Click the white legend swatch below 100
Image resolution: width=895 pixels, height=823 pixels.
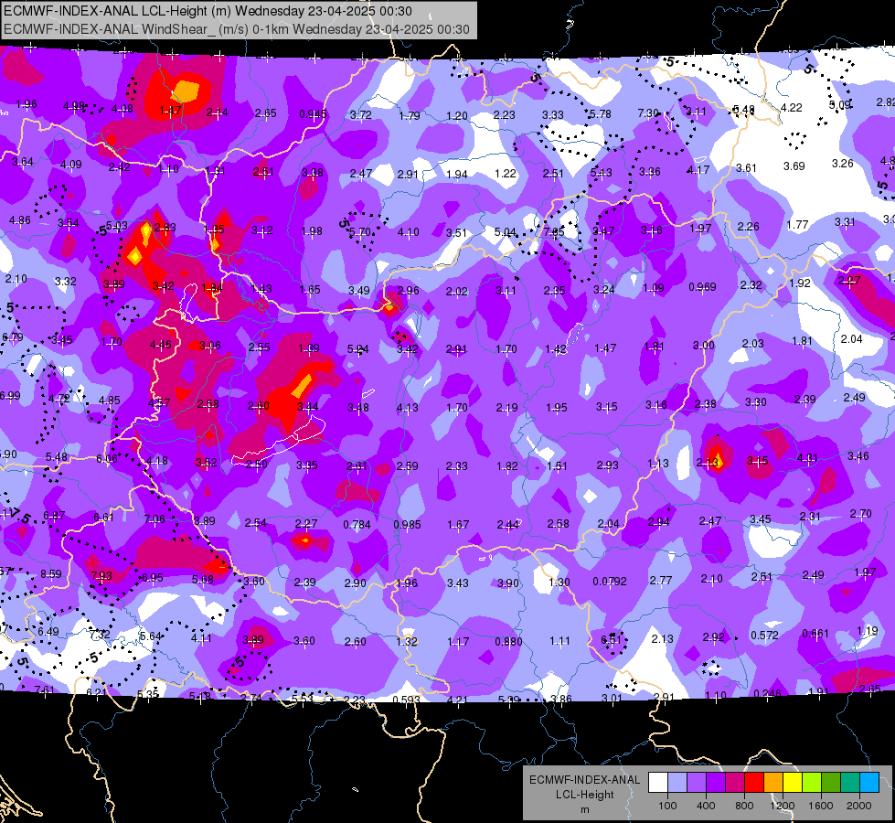pyautogui.click(x=658, y=783)
